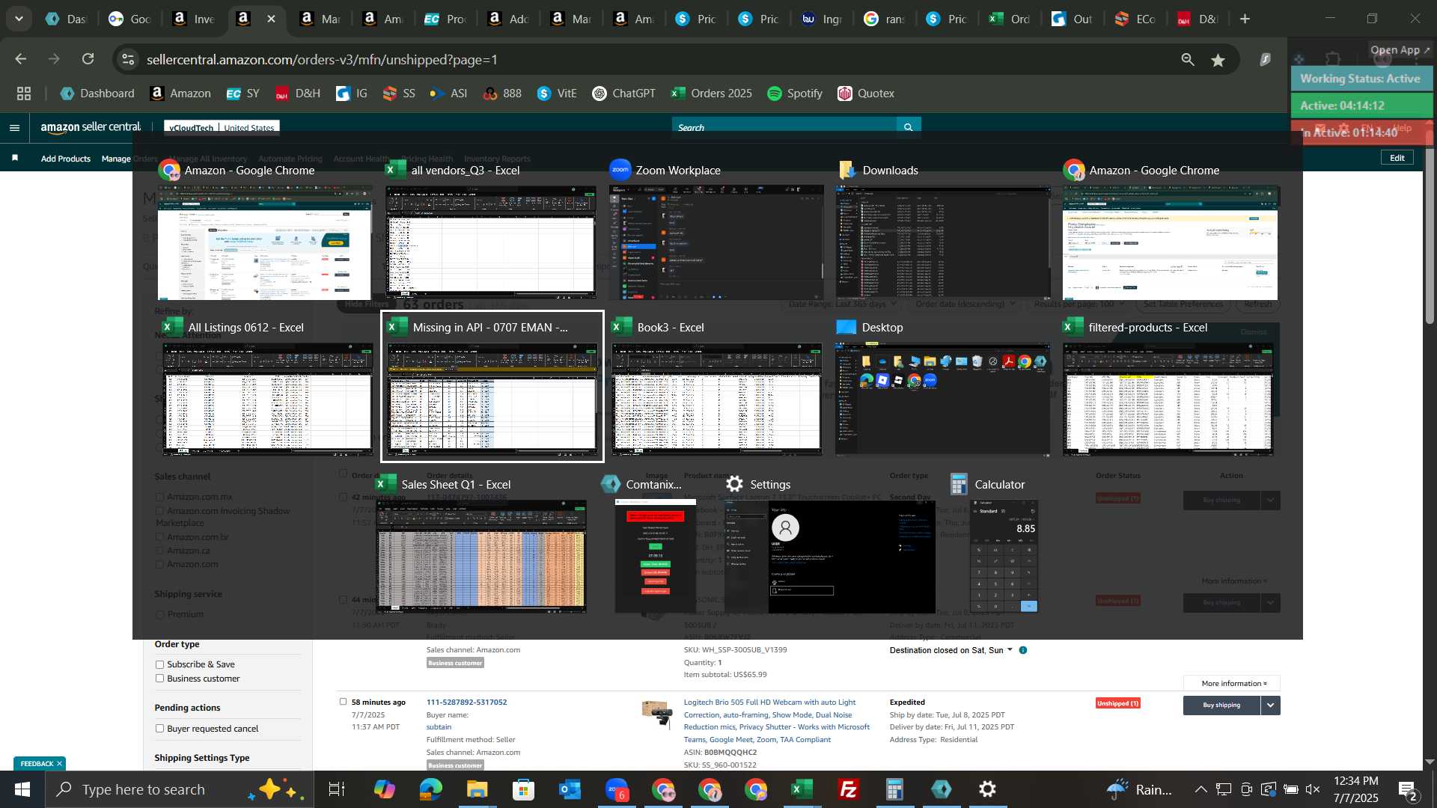Select the Downloads folder window thumbnail
The height and width of the screenshot is (808, 1437).
[942, 242]
